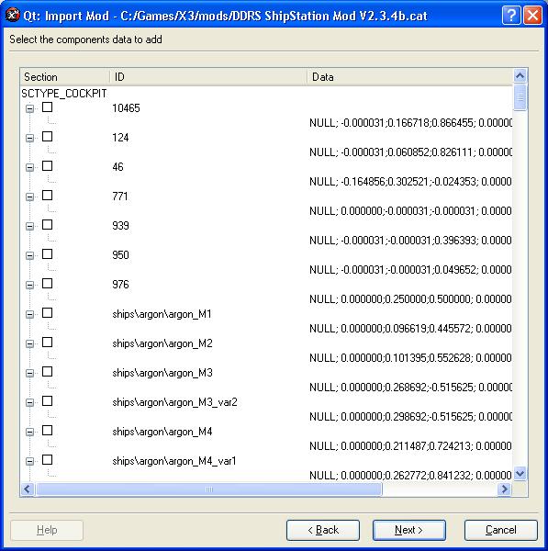Collapse the 976 tree node

coord(30,285)
